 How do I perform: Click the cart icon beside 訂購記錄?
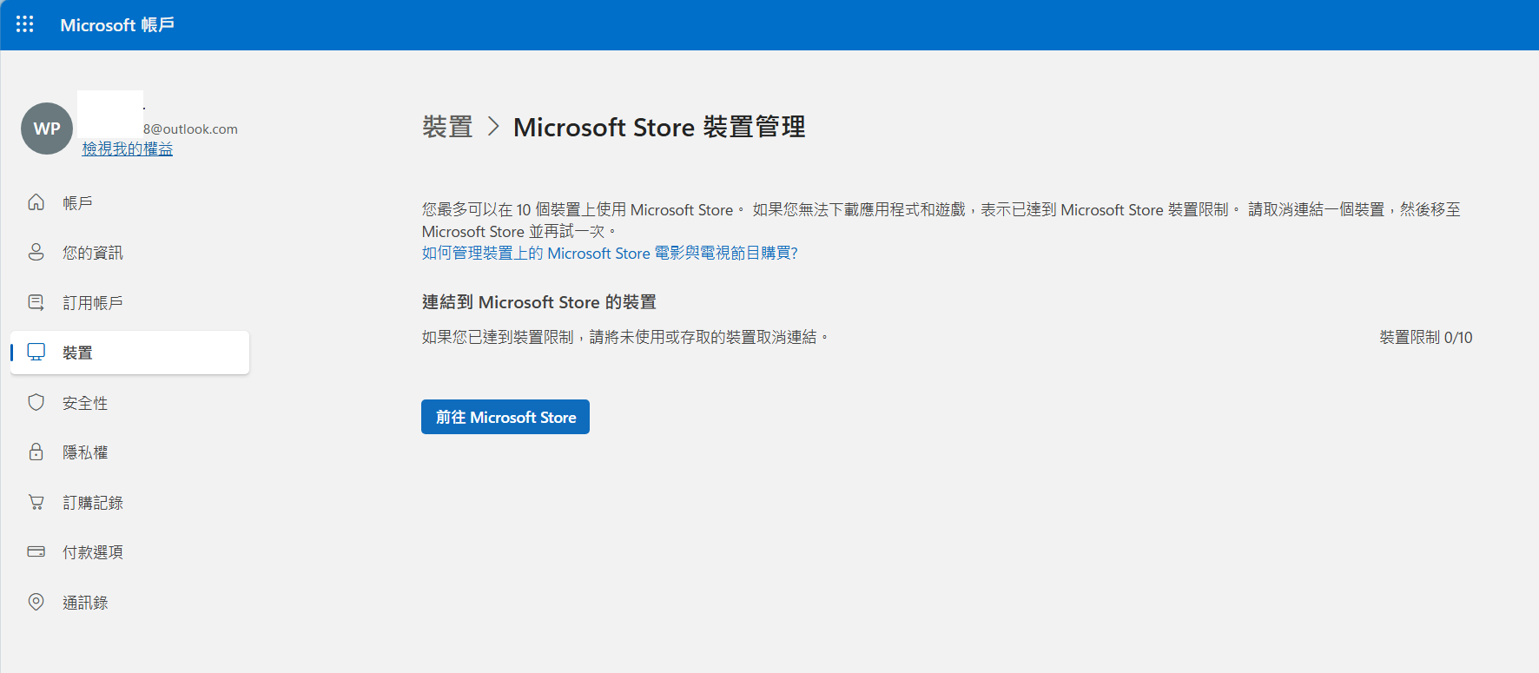pyautogui.click(x=36, y=502)
